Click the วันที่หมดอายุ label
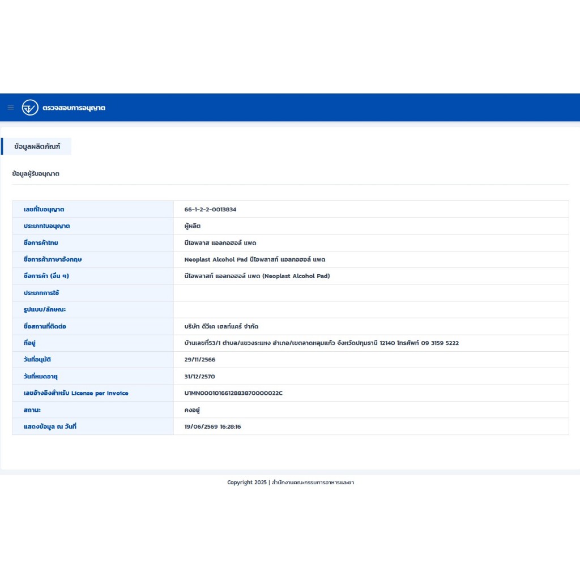This screenshot has height=580, width=580. pyautogui.click(x=40, y=377)
